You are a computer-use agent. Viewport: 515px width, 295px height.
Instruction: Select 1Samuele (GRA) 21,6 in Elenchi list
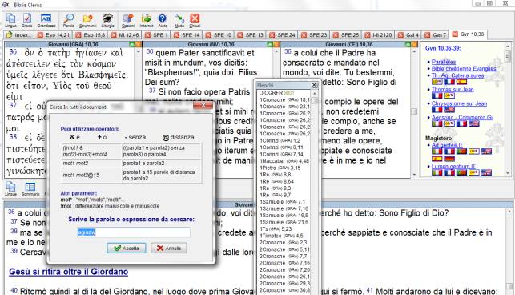[x=284, y=222]
